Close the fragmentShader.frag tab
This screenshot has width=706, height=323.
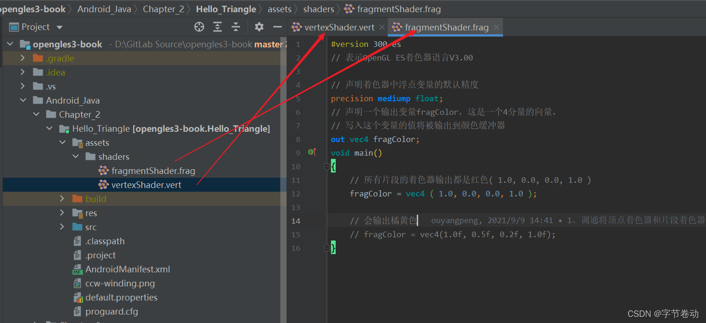496,27
